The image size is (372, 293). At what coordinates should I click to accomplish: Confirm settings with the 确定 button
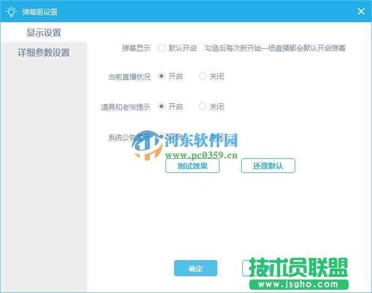195,268
